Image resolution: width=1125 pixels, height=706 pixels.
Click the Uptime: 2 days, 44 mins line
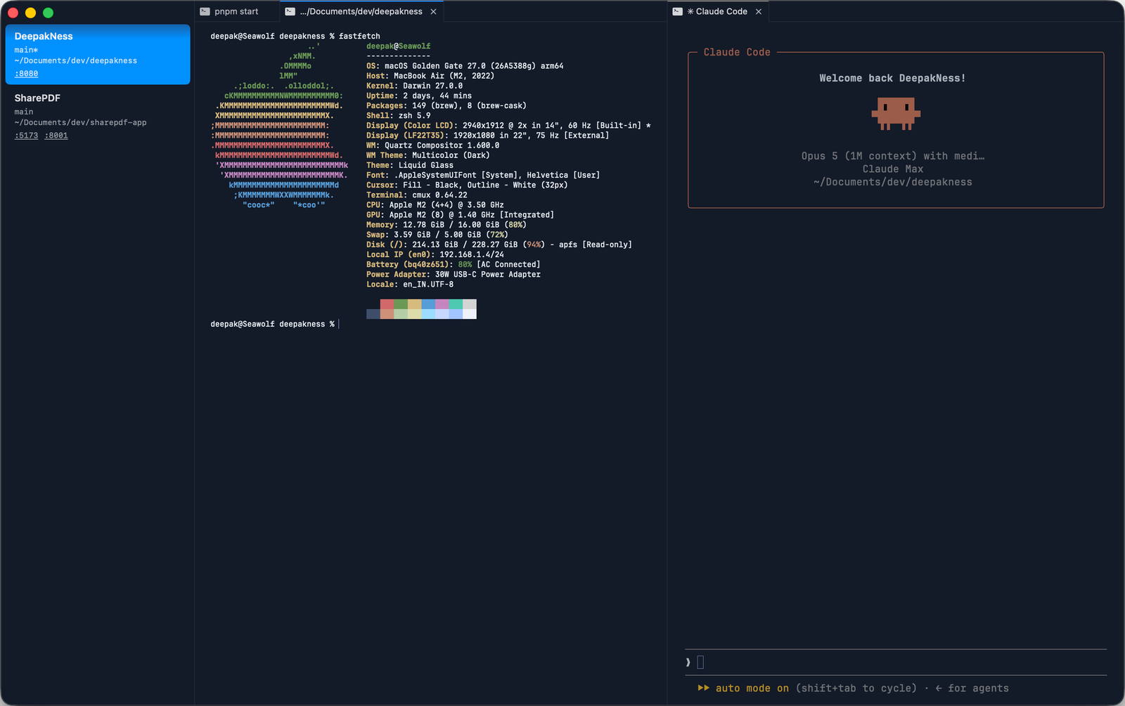(419, 96)
